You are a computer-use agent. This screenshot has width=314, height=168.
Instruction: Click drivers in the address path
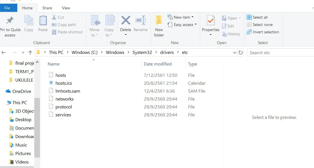(167, 52)
